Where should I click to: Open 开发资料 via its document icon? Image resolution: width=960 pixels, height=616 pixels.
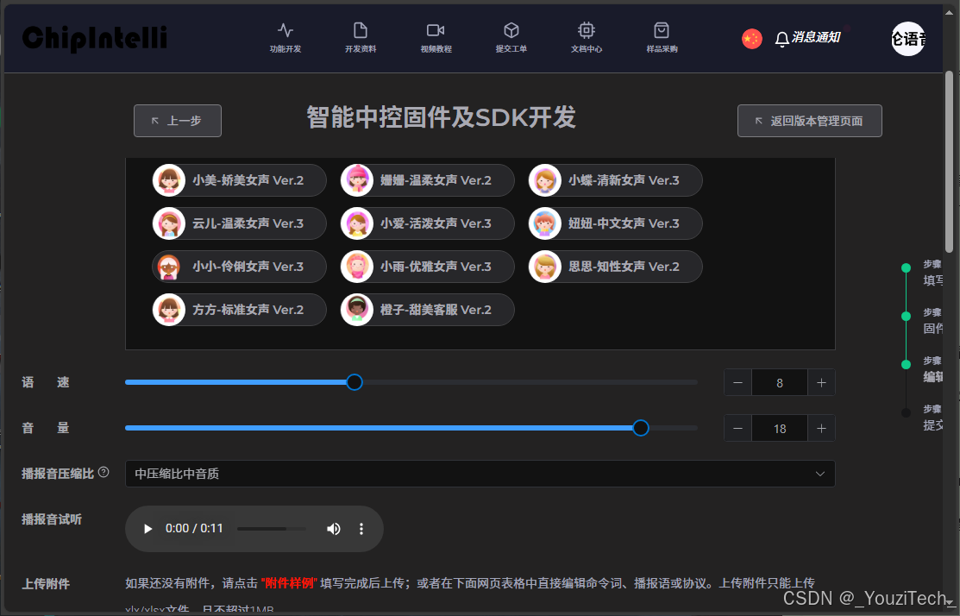point(360,28)
